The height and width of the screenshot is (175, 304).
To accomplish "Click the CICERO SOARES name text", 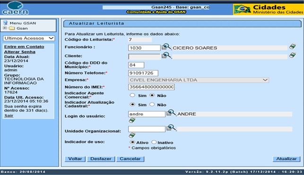I will tap(195, 48).
